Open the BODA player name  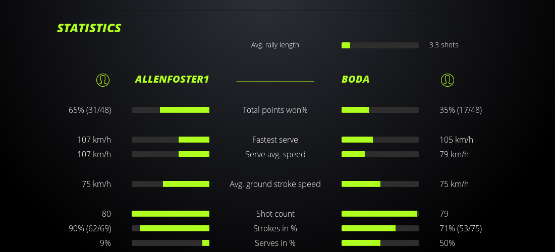[x=356, y=80]
